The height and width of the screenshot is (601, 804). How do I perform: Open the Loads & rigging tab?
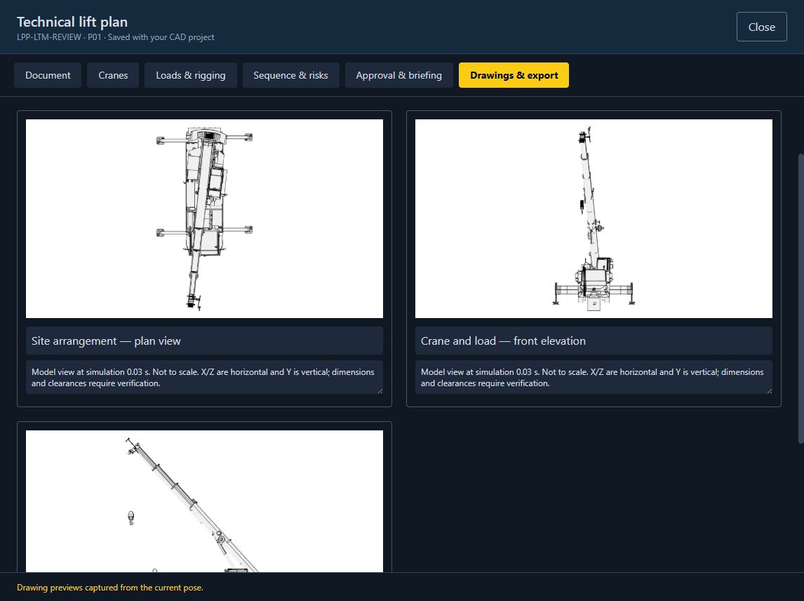coord(191,75)
